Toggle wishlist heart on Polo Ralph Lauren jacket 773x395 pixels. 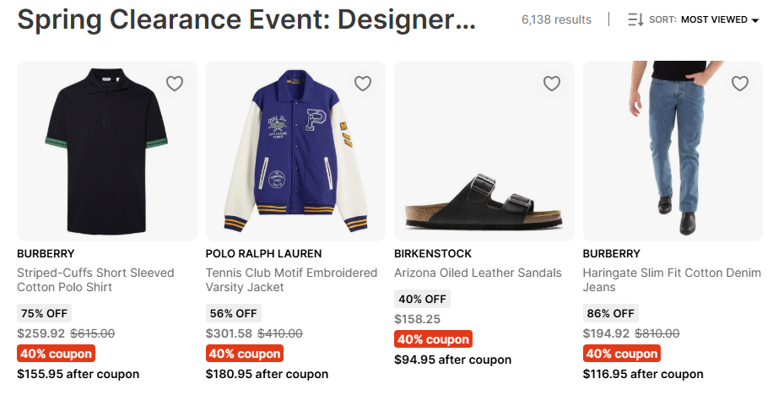coord(363,84)
